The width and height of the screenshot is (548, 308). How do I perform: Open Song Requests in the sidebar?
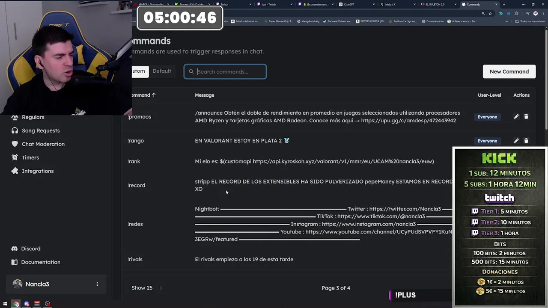36,130
